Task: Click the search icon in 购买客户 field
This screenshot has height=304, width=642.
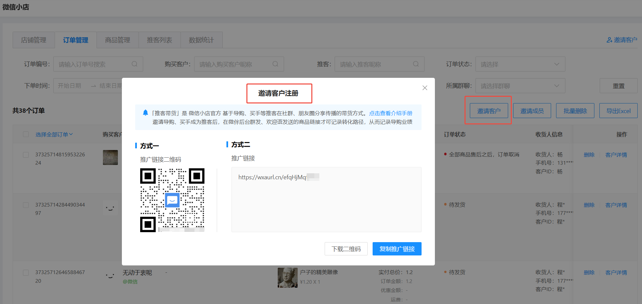Action: (x=275, y=64)
